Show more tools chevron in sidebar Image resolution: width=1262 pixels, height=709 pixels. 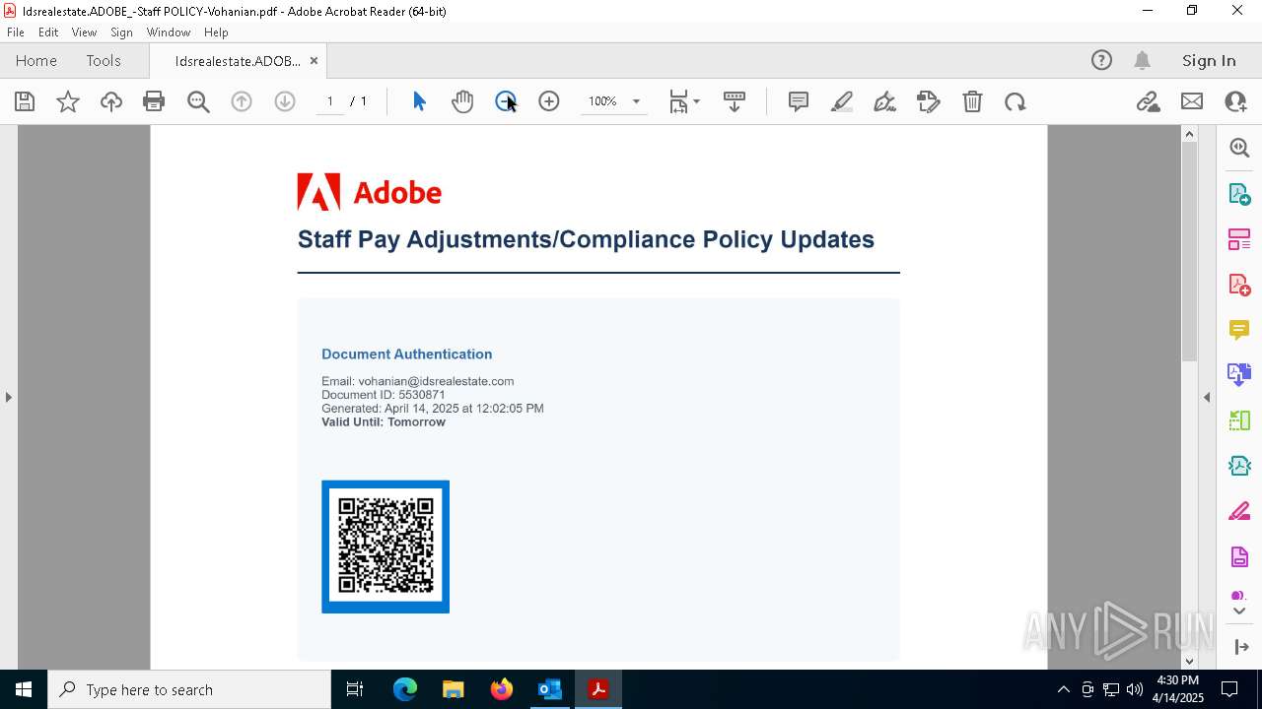1239,611
